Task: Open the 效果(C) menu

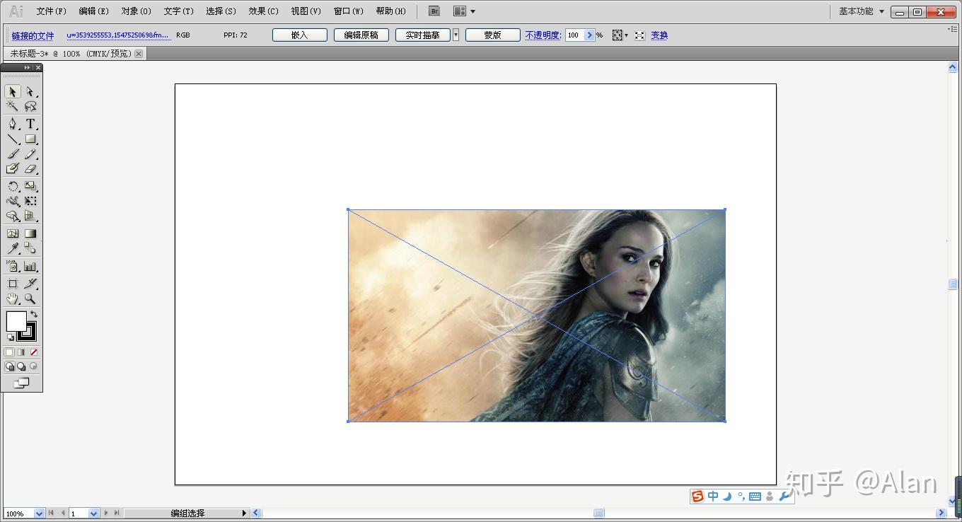Action: 263,11
